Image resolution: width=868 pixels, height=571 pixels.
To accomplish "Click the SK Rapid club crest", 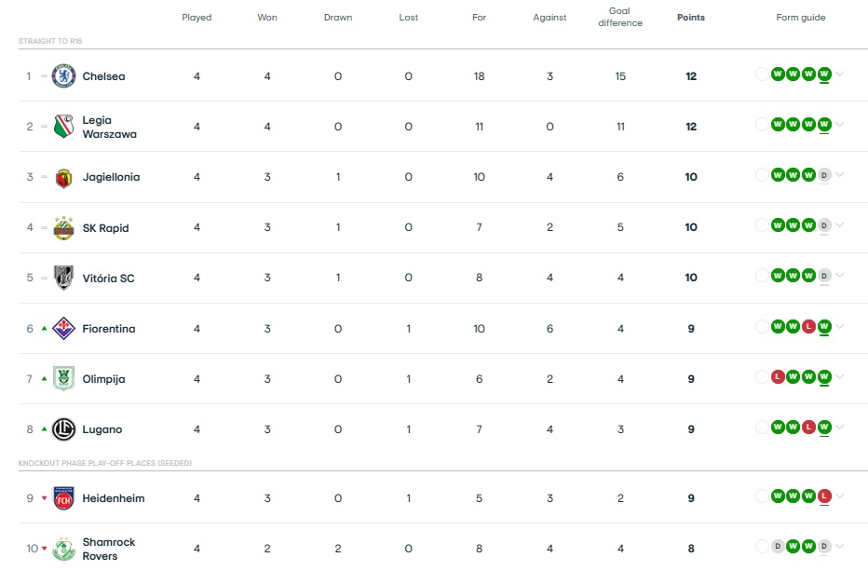I will coord(63,228).
